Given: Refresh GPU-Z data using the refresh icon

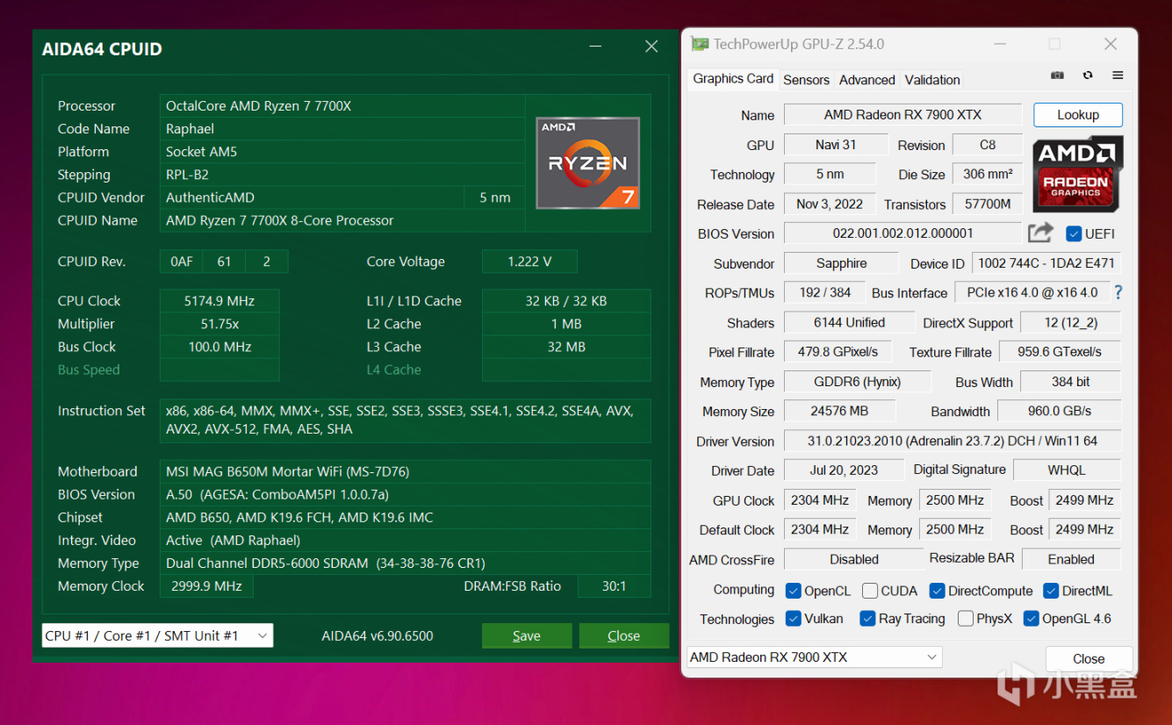Looking at the screenshot, I should 1088,75.
